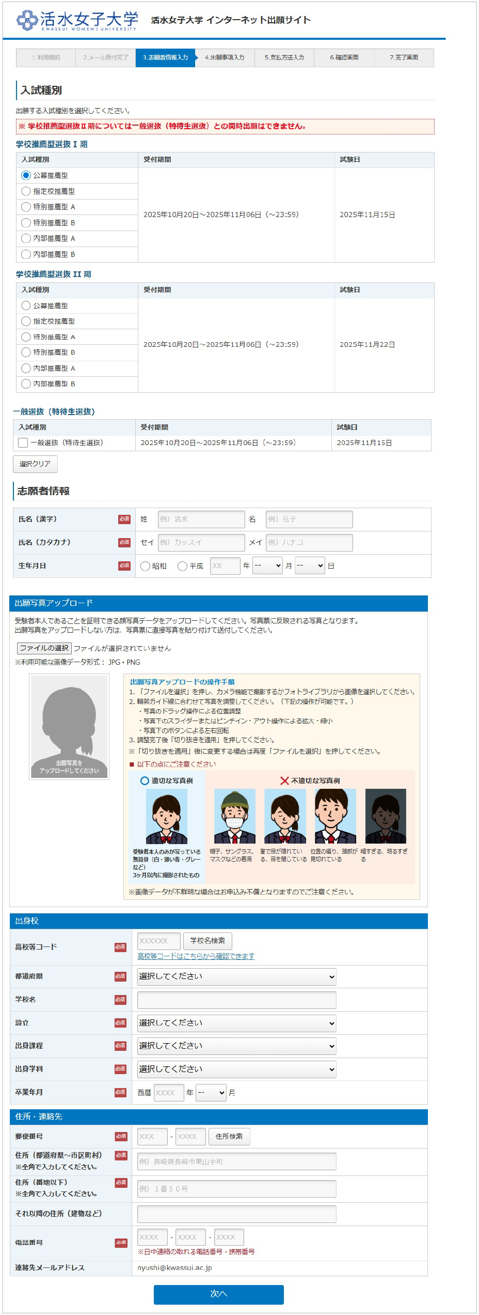Click the appropriate photo example image
The height and width of the screenshot is (1315, 479).
click(166, 816)
